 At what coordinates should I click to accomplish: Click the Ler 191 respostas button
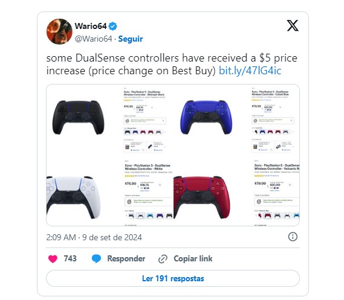[x=173, y=278]
